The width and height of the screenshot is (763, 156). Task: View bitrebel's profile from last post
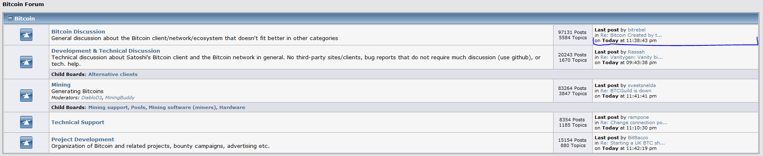(x=637, y=30)
